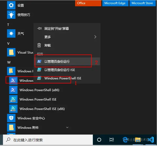Screen dimensions: 157x146
Task: Jump to the V letter header
Action: (x=8, y=43)
